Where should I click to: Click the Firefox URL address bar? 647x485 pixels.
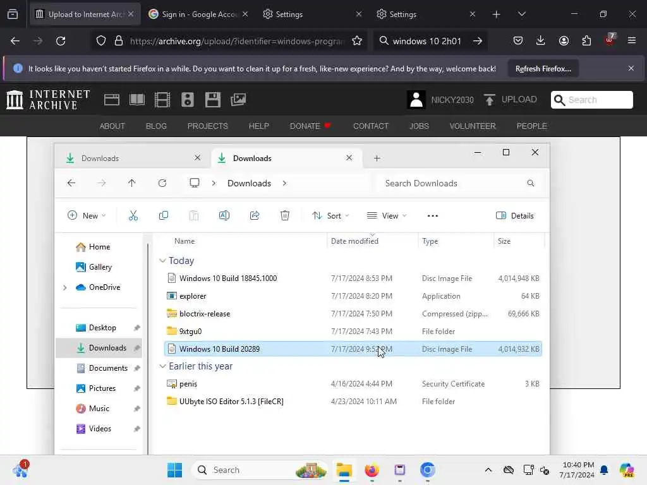238,41
